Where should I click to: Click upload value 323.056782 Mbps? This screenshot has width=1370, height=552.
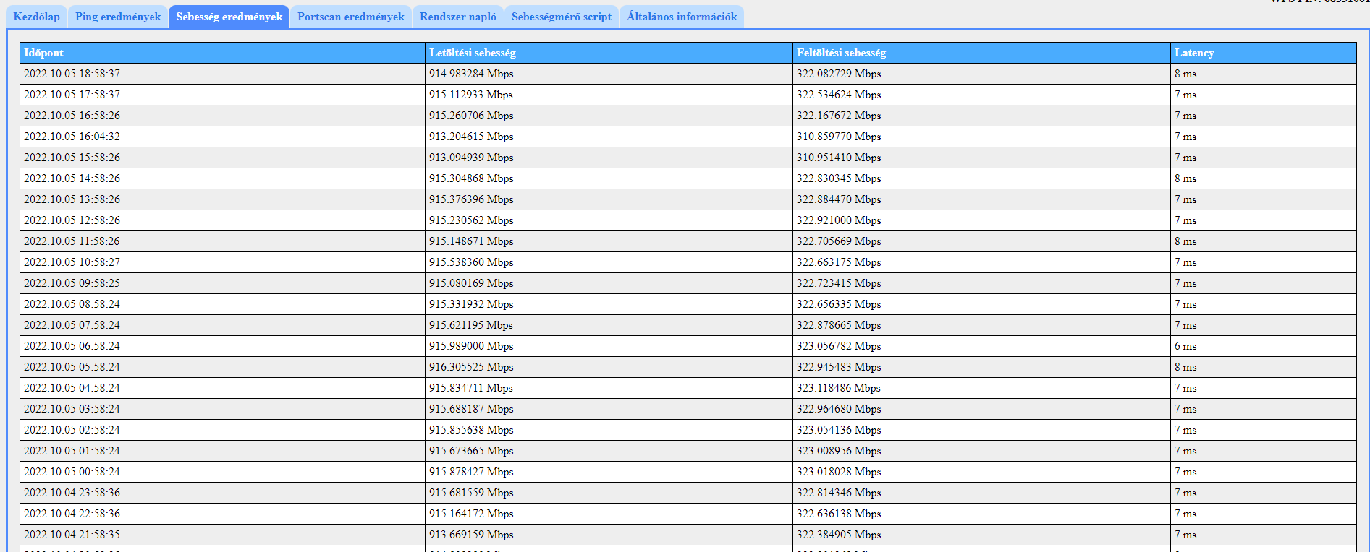click(x=839, y=346)
